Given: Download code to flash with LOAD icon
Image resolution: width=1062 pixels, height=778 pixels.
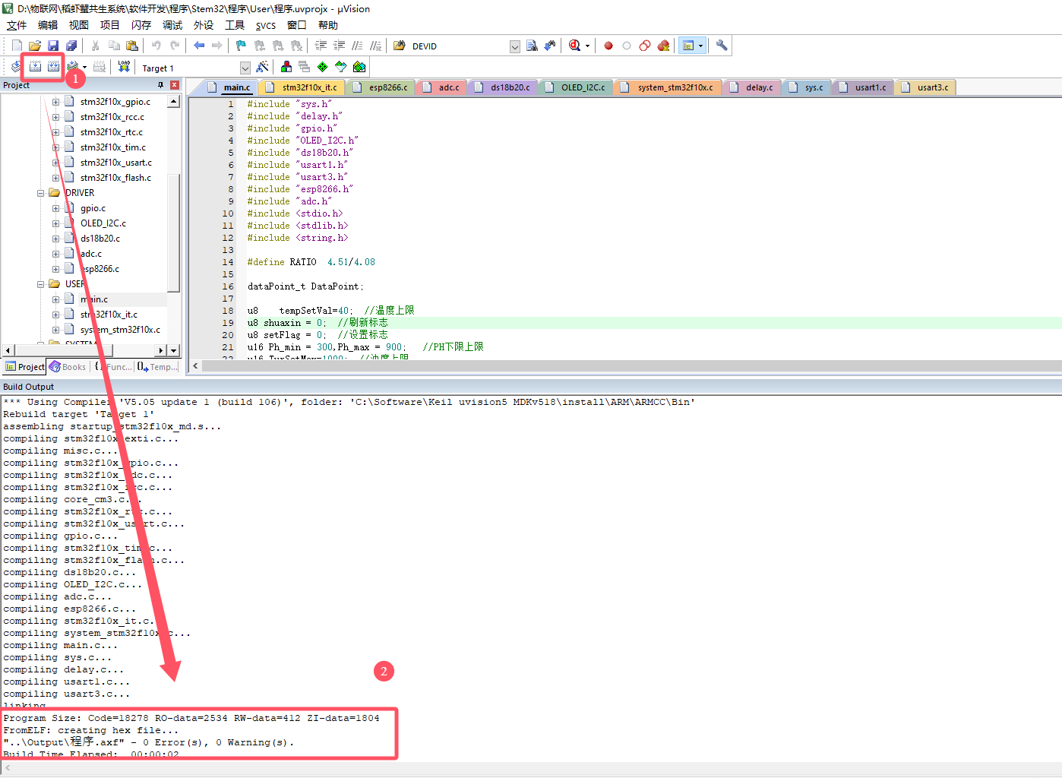Looking at the screenshot, I should [124, 67].
